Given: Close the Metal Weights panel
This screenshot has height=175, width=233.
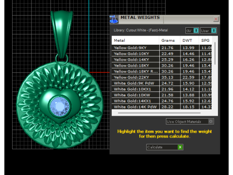Looking at the screenshot, I should tap(216, 19).
